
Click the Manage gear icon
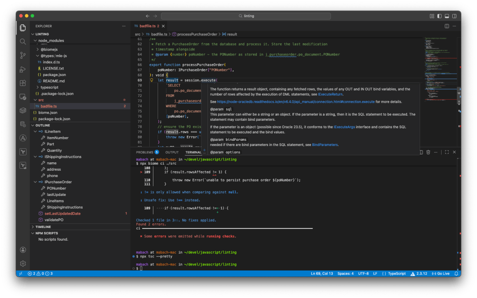coord(22,263)
